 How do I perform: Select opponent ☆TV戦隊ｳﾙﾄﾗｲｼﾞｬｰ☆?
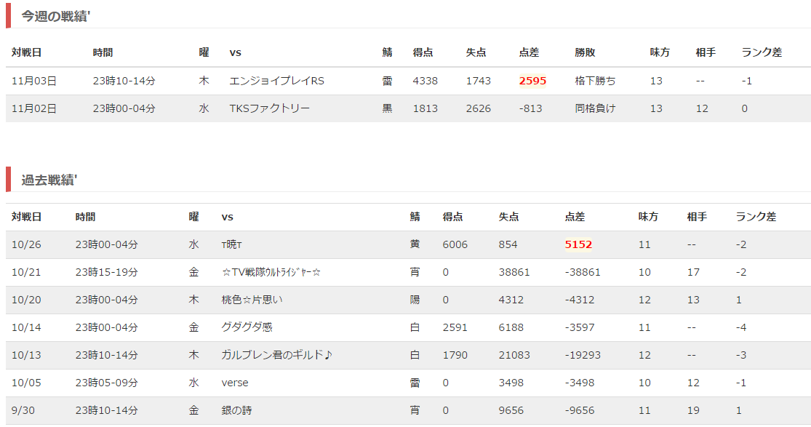(271, 272)
